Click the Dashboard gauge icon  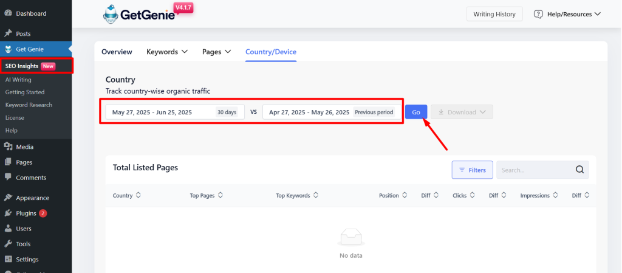(8, 13)
